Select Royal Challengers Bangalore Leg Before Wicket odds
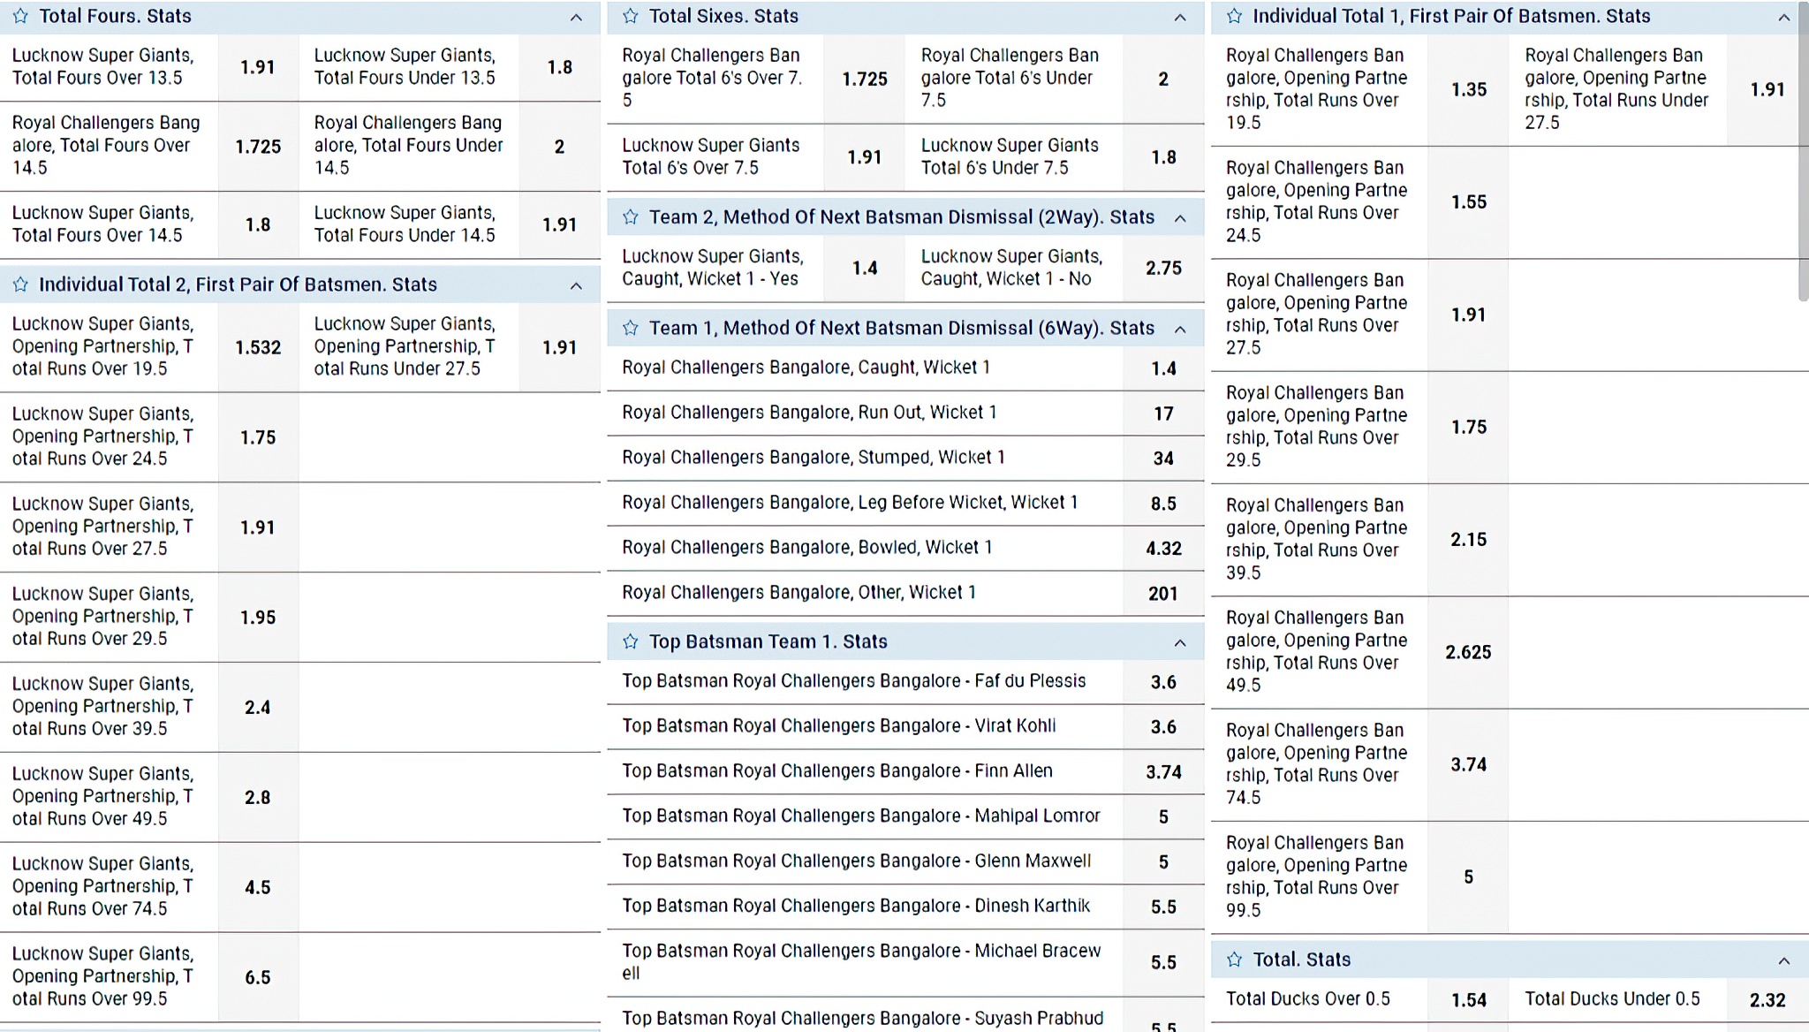Viewport: 1809px width, 1032px height. coord(1163,504)
